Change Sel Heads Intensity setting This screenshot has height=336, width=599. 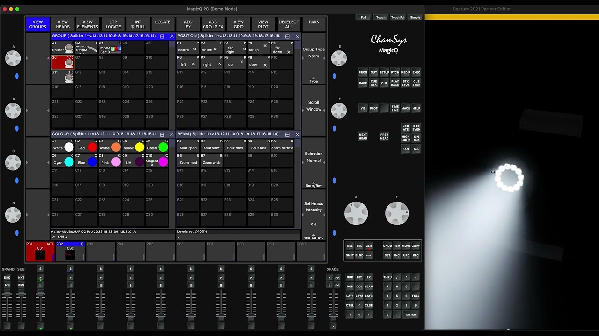coord(314,215)
